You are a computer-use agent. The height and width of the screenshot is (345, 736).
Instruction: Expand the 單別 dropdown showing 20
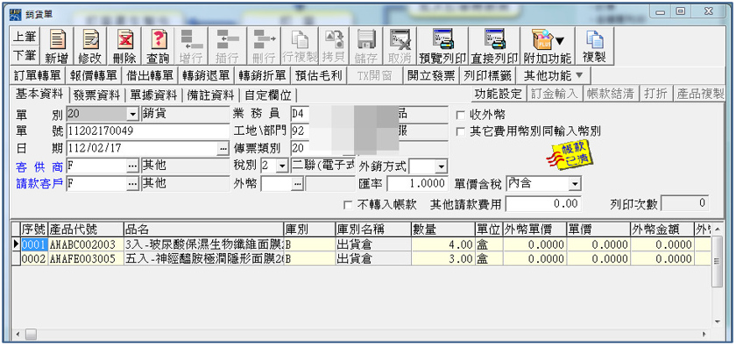pyautogui.click(x=133, y=114)
